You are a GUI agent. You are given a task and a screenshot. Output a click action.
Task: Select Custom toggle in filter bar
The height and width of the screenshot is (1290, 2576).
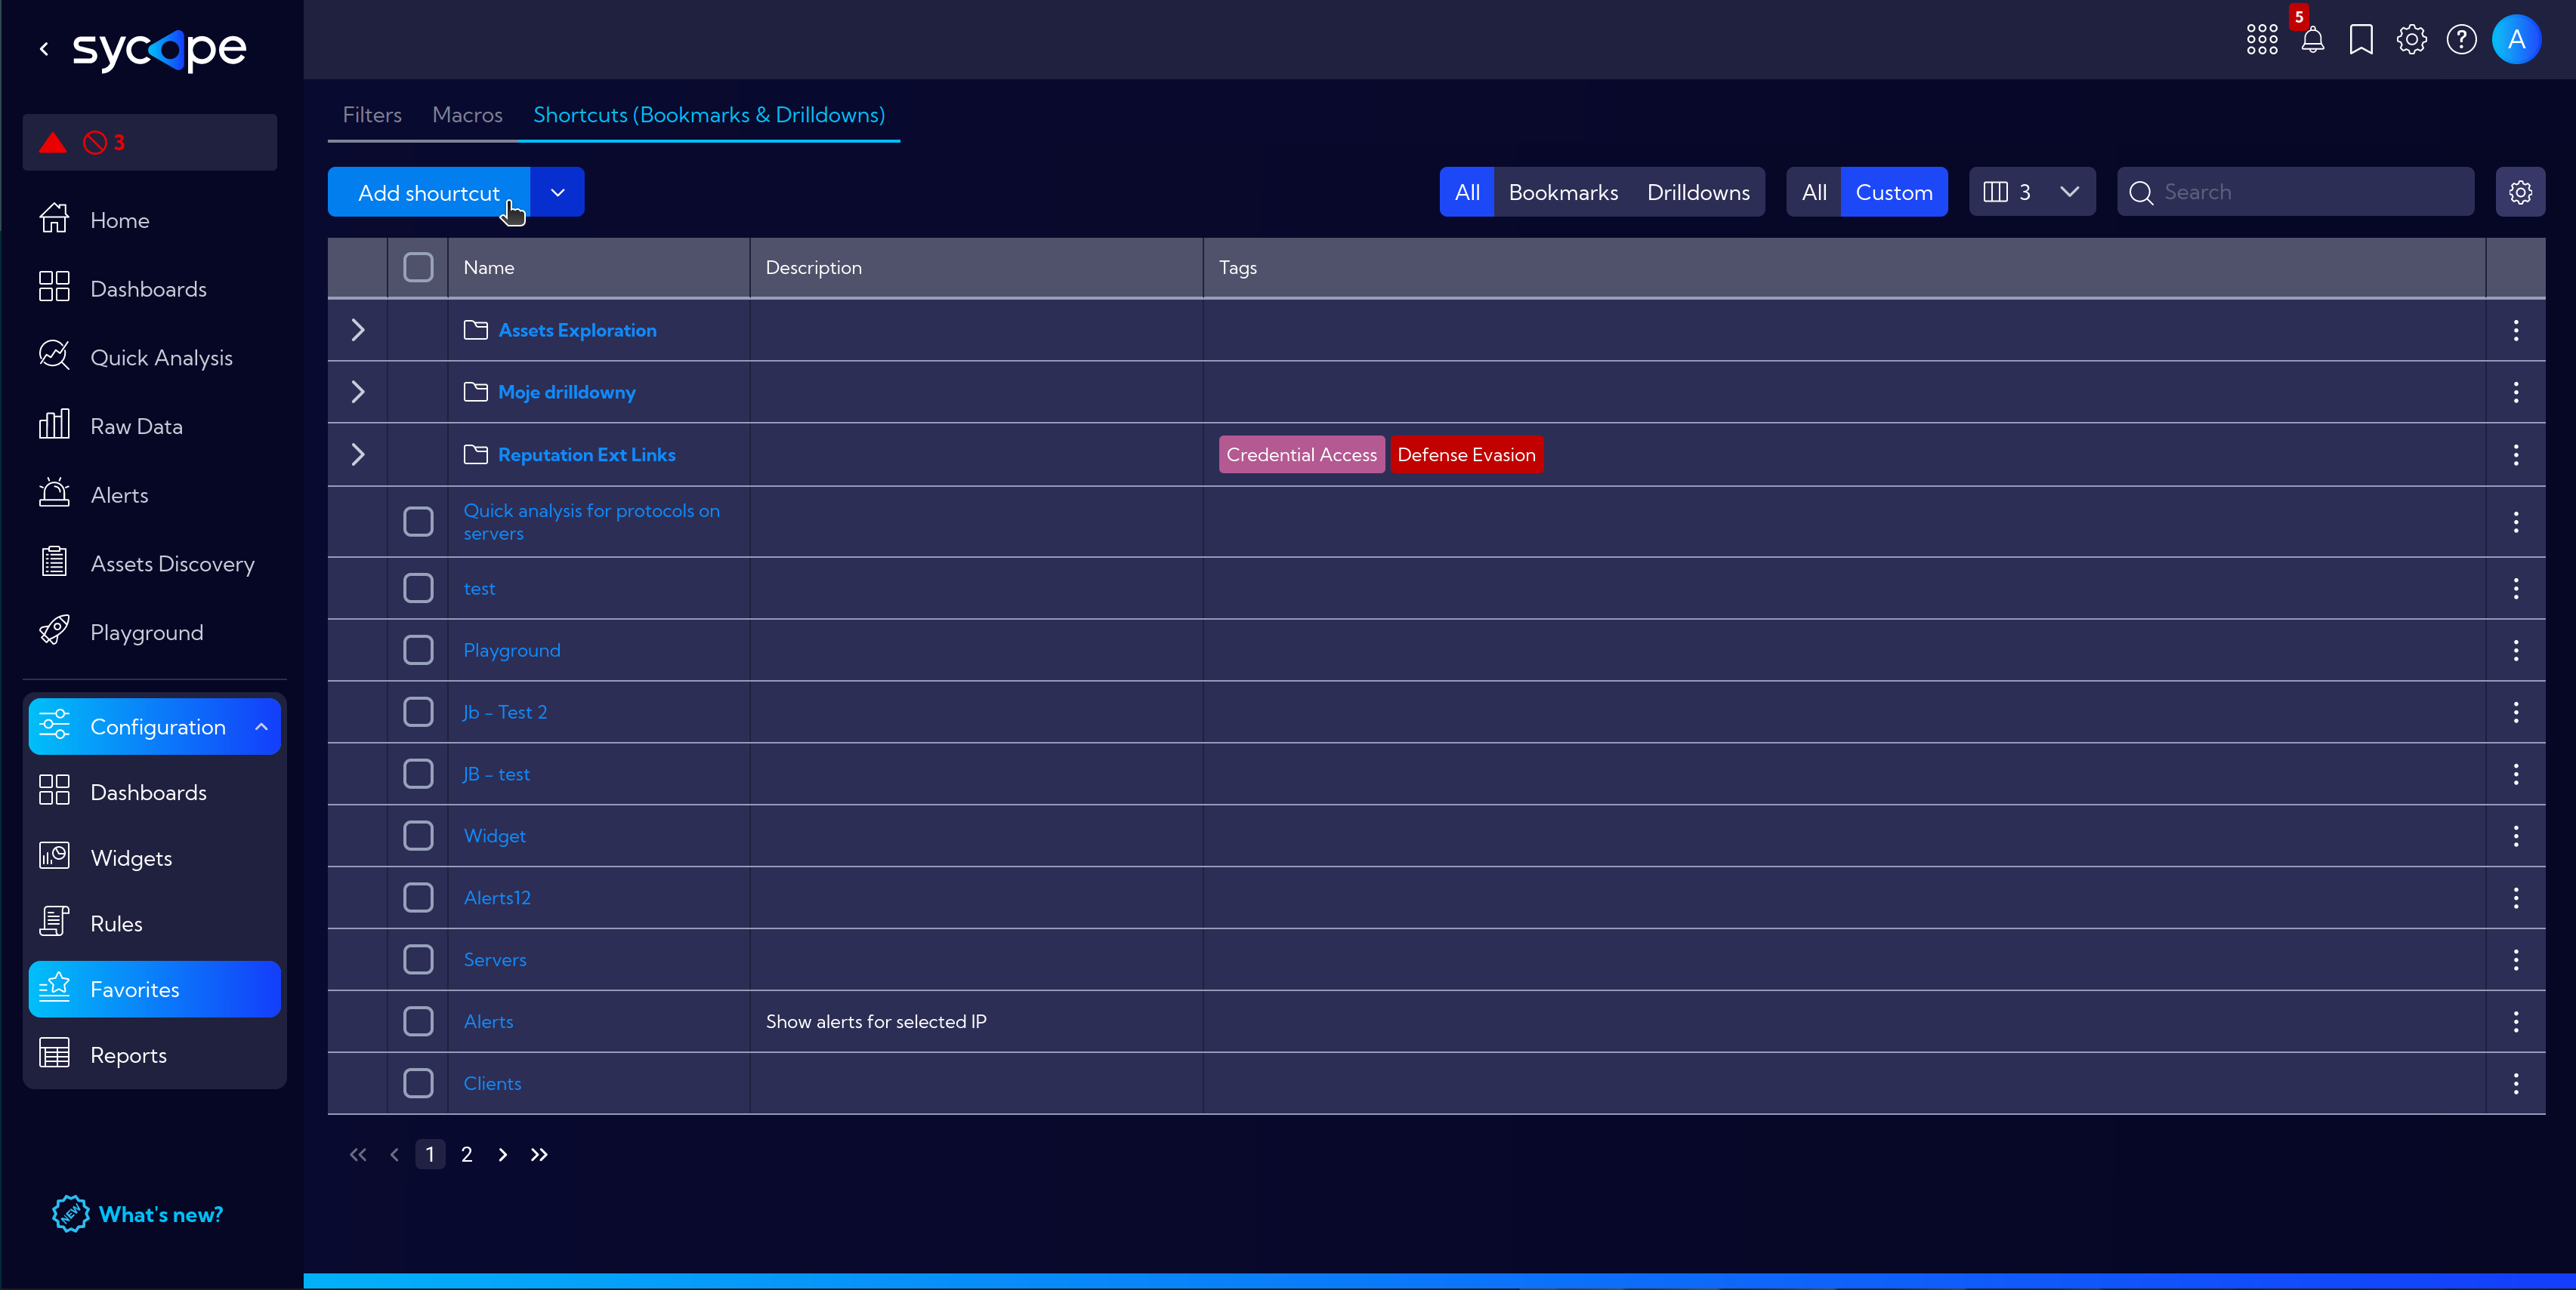1895,192
